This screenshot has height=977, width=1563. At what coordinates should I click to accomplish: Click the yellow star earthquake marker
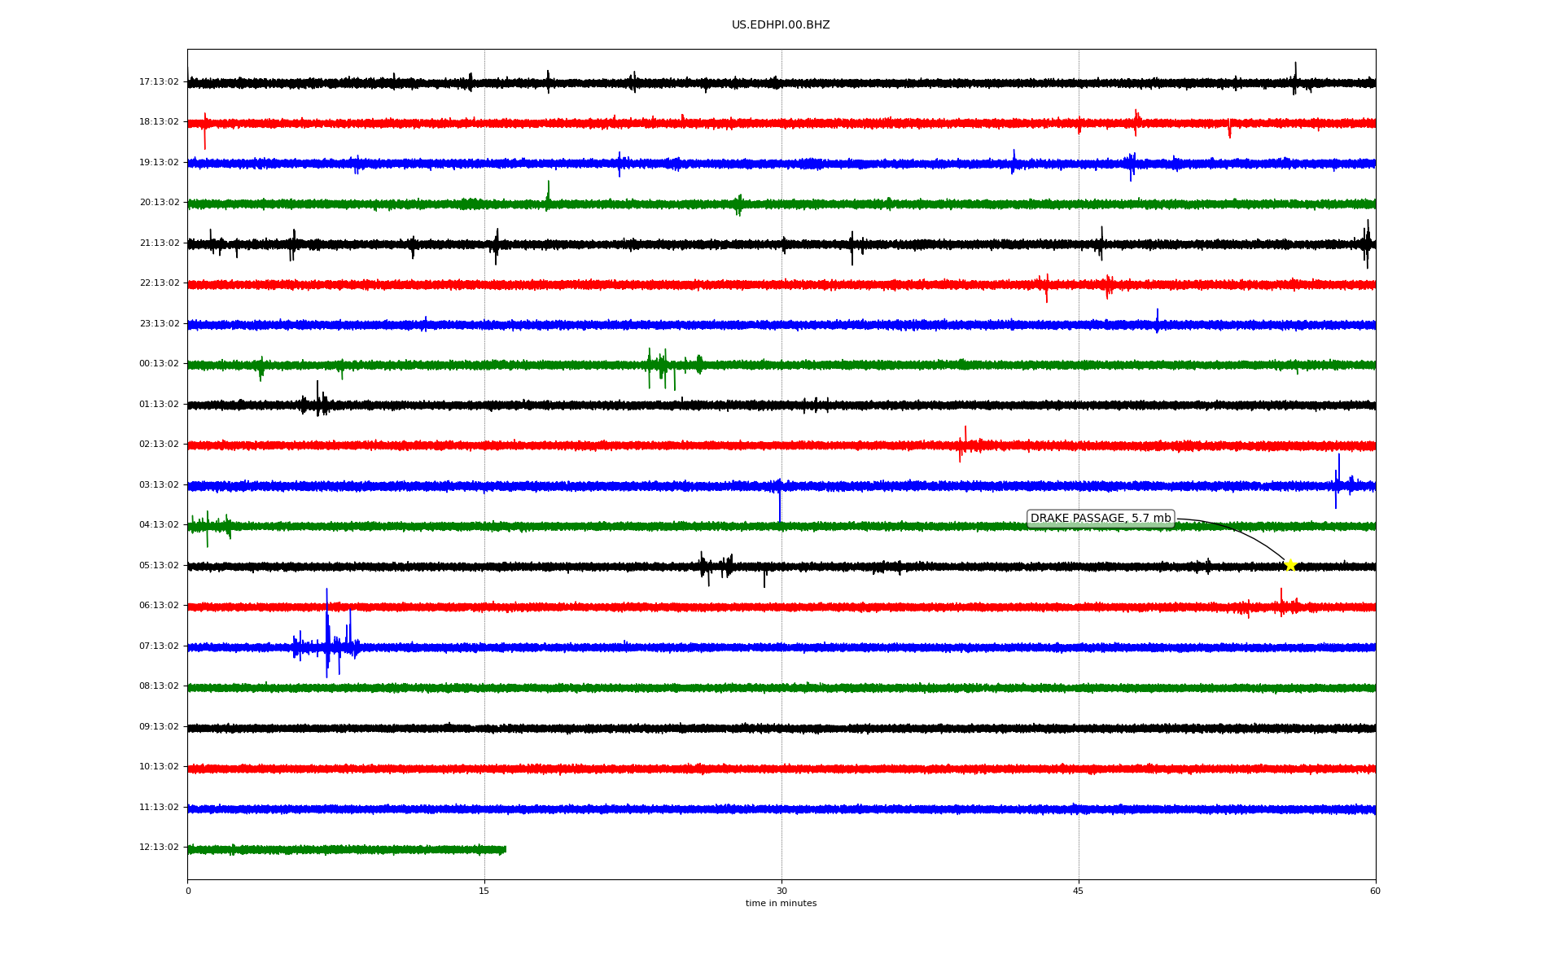pyautogui.click(x=1290, y=565)
